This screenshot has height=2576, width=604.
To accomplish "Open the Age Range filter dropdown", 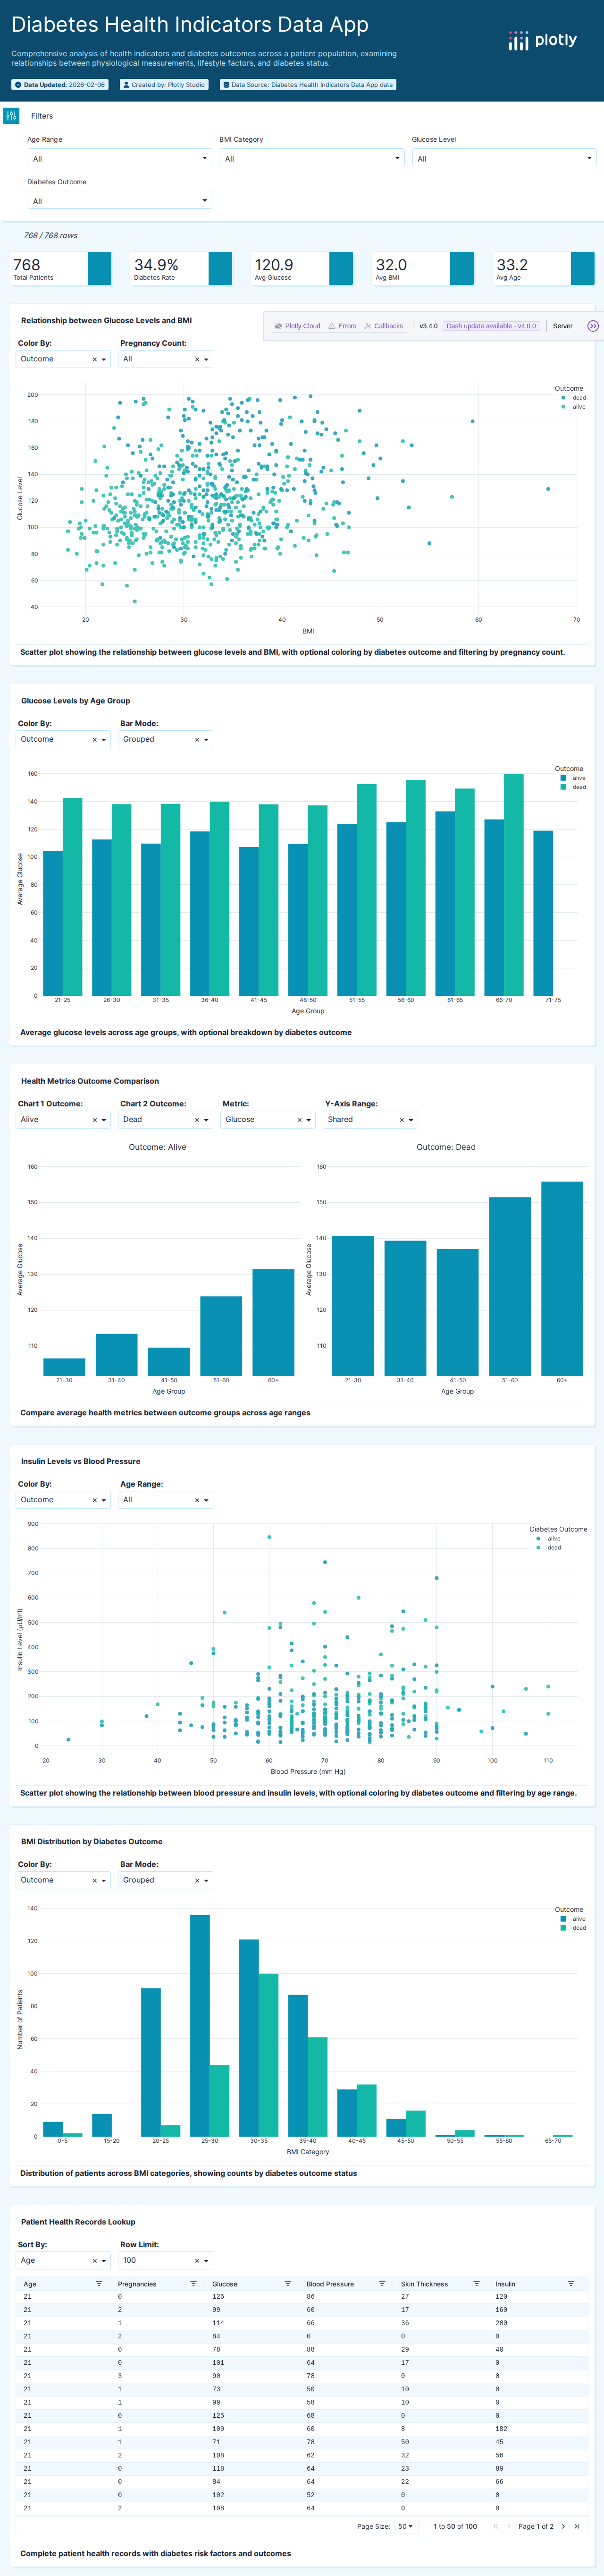I will pos(119,158).
